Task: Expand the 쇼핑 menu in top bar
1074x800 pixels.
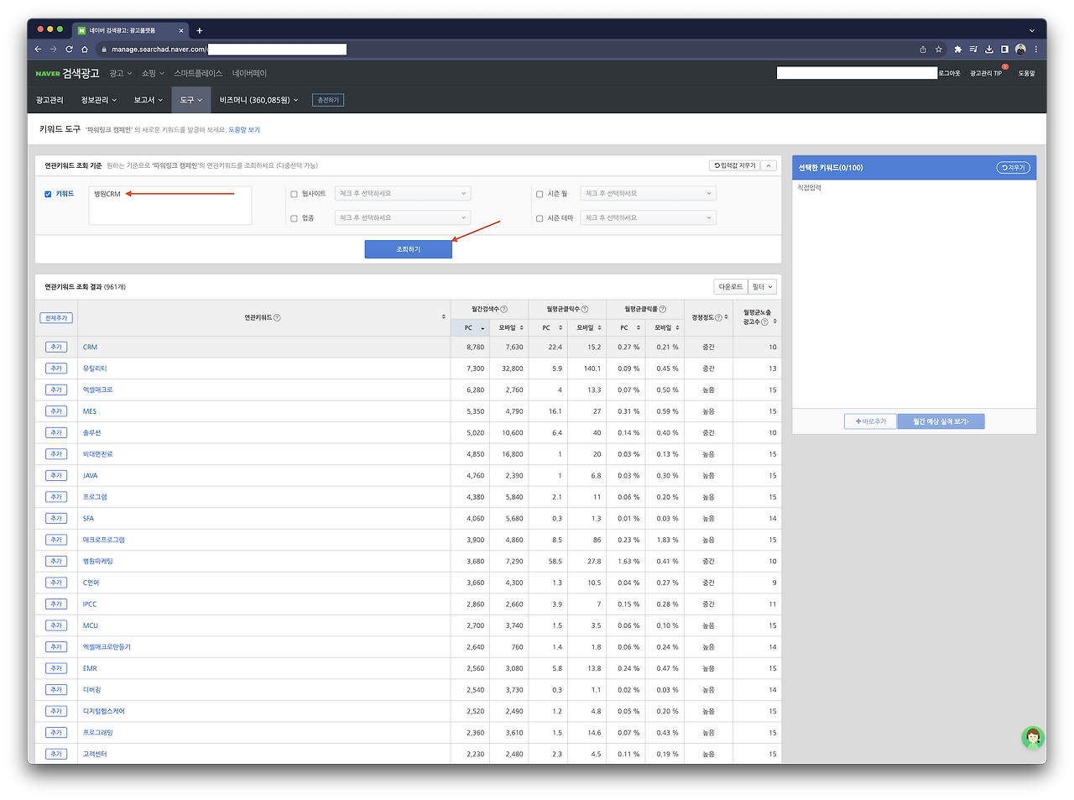Action: click(153, 74)
